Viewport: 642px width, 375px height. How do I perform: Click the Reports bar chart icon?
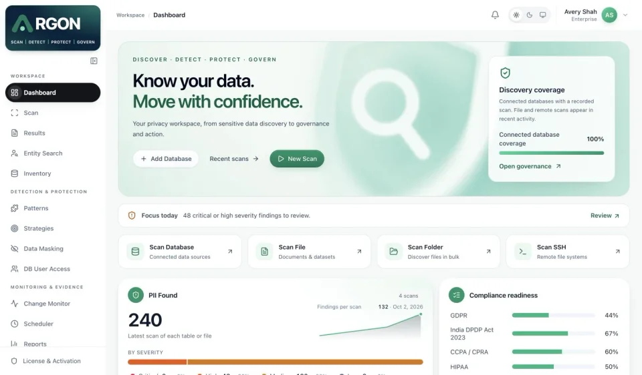point(14,344)
